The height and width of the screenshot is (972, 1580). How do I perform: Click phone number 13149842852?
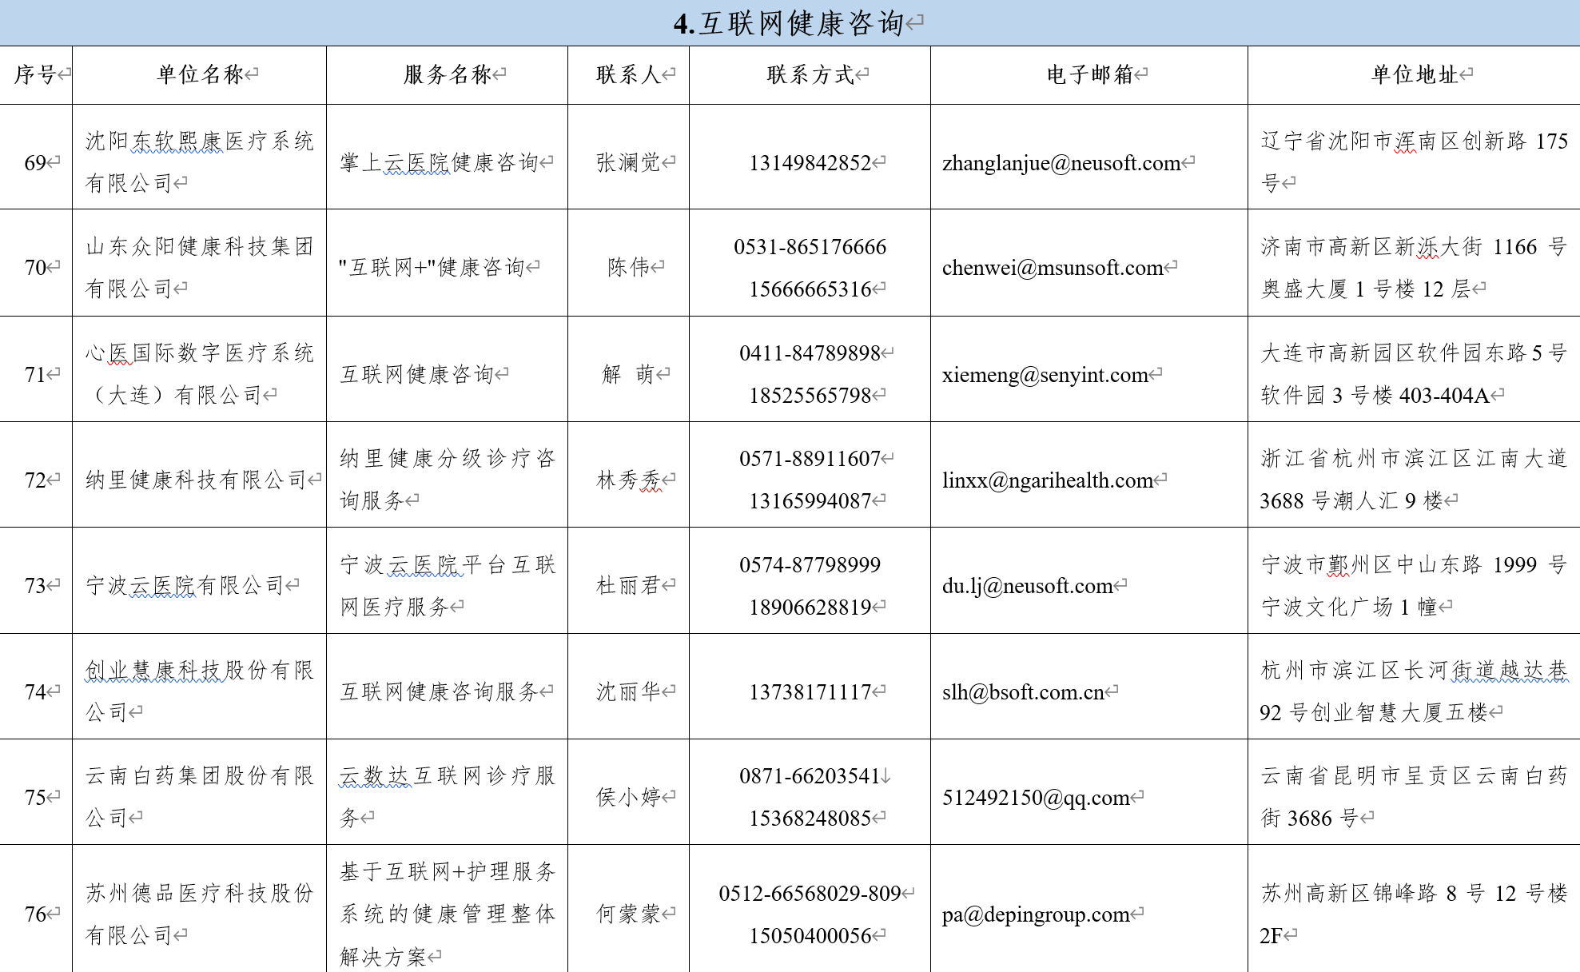(x=810, y=162)
